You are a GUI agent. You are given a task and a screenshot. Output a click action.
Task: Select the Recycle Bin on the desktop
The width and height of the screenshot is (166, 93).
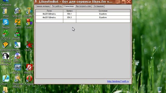tap(160, 90)
